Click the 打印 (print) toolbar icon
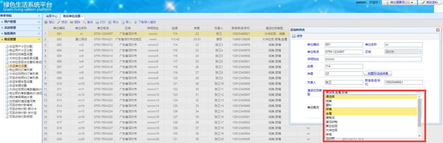Image resolution: width=443 pixels, height=143 pixels. [97, 22]
